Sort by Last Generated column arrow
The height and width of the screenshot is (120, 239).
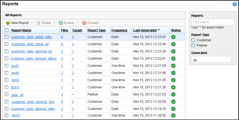point(159,30)
